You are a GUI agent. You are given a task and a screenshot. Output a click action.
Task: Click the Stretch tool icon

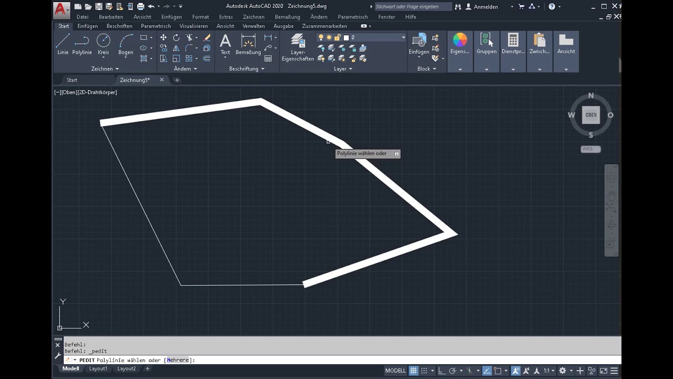click(164, 58)
